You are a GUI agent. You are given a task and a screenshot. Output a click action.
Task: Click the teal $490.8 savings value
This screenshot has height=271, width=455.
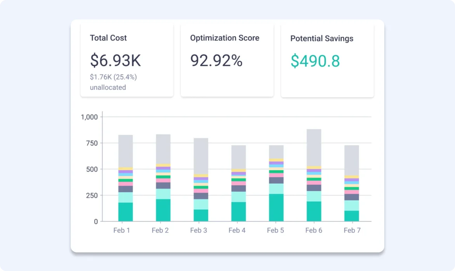tap(314, 61)
